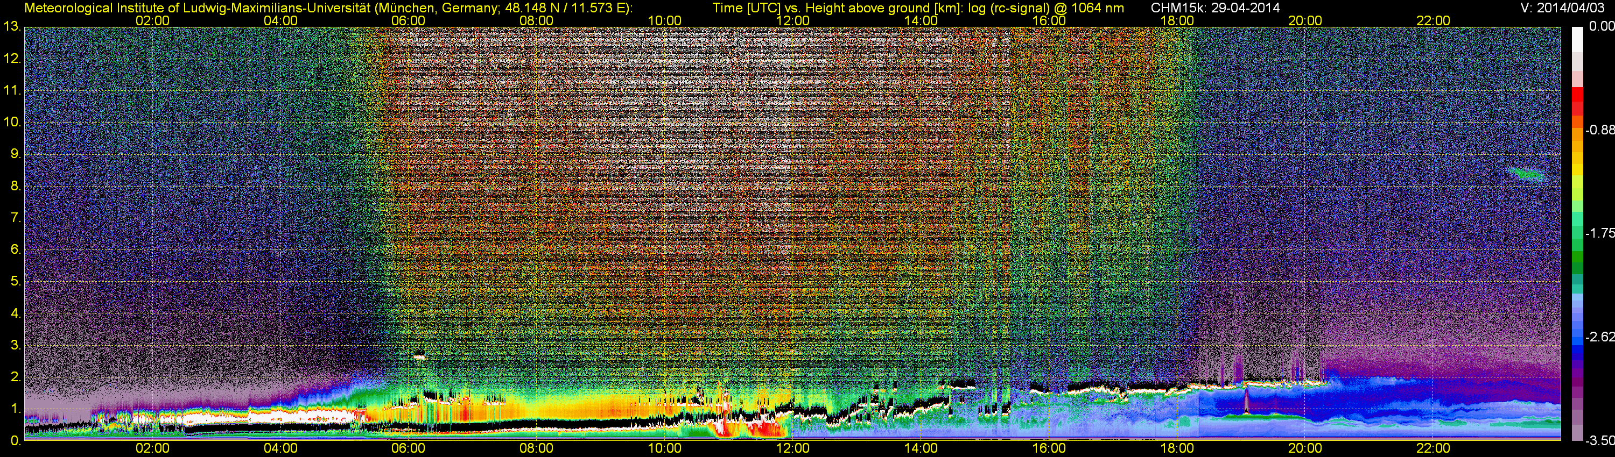Click the 16:00 label on top time axis
This screenshot has height=457, width=1615.
(1049, 20)
